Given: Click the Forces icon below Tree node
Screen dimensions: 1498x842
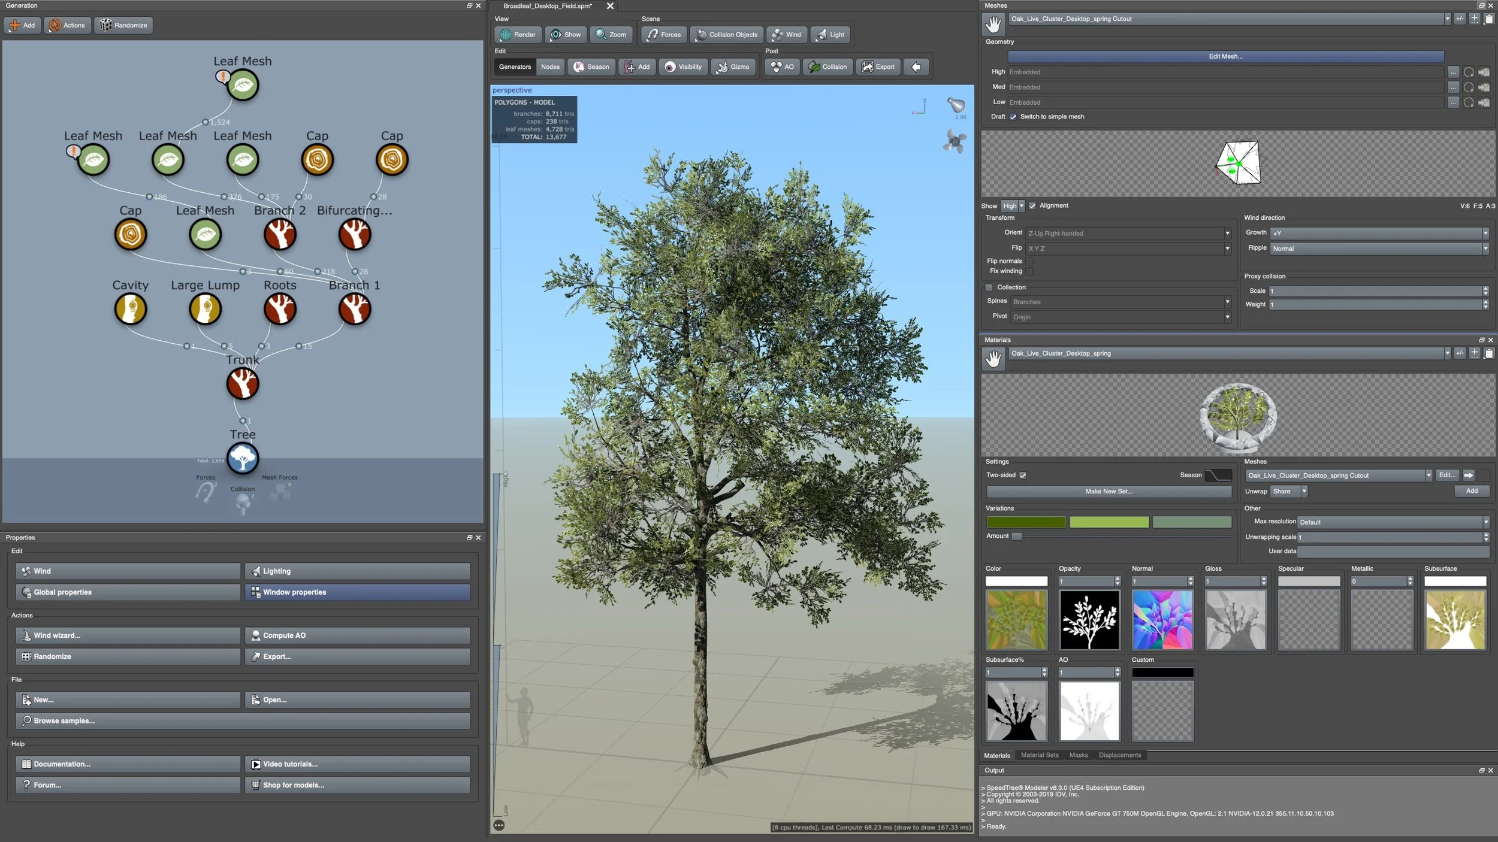Looking at the screenshot, I should [x=205, y=492].
